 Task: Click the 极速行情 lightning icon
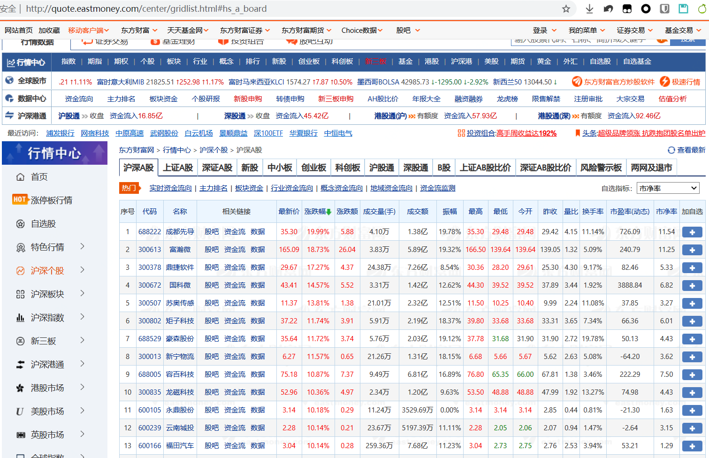[x=664, y=82]
